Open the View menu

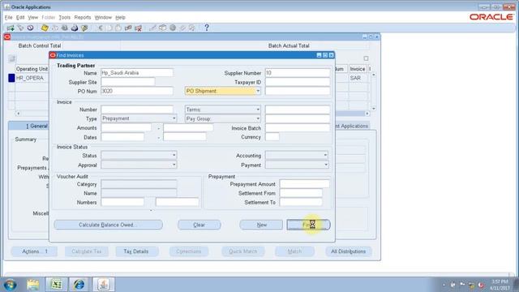(32, 18)
